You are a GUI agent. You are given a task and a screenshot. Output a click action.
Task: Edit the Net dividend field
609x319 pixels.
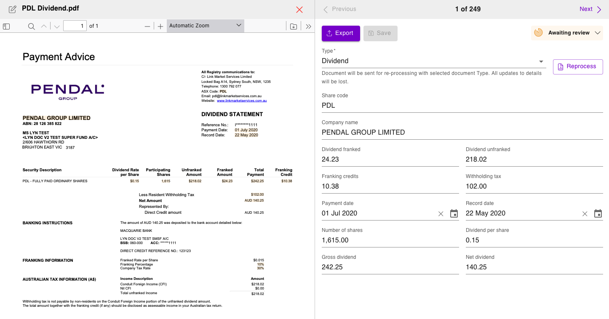click(x=534, y=267)
